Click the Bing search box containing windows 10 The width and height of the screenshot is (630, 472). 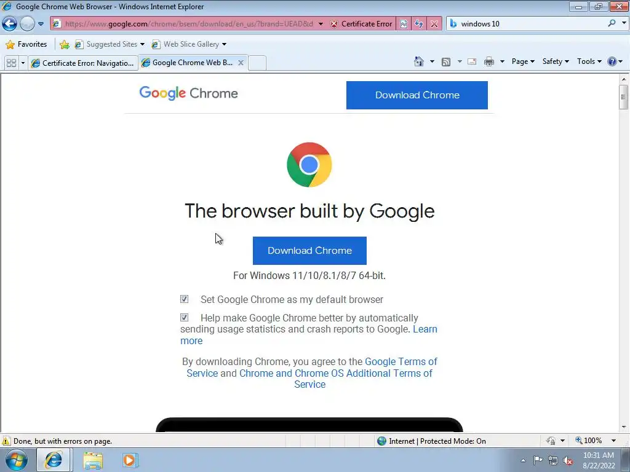527,24
